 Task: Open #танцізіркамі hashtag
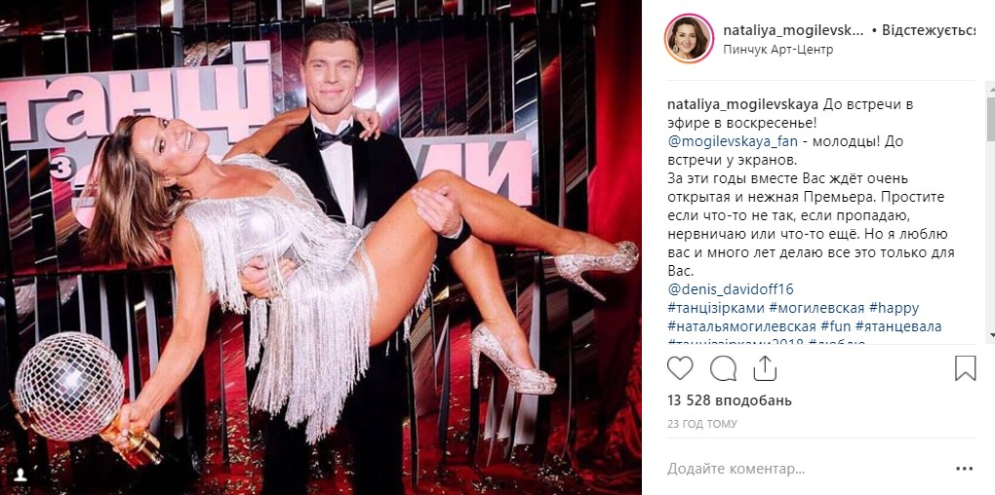pos(716,308)
